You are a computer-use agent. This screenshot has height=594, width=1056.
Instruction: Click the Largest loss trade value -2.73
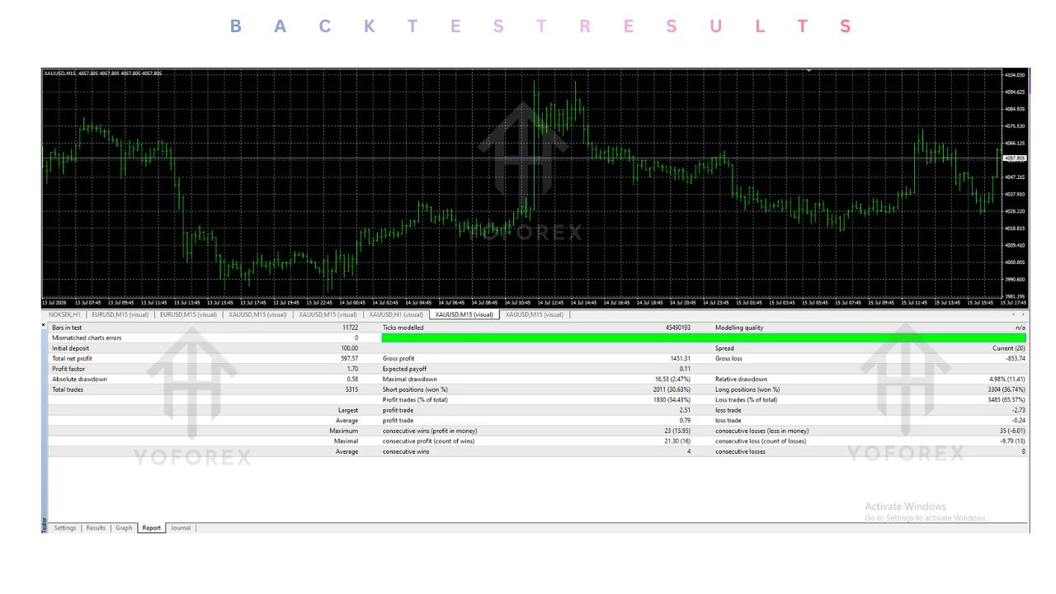coord(1018,410)
